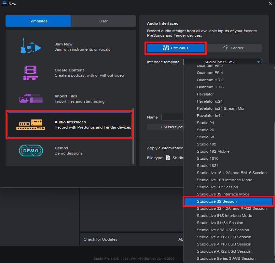Select Revelator io44 entry
The height and width of the screenshot is (263, 275).
point(229,116)
